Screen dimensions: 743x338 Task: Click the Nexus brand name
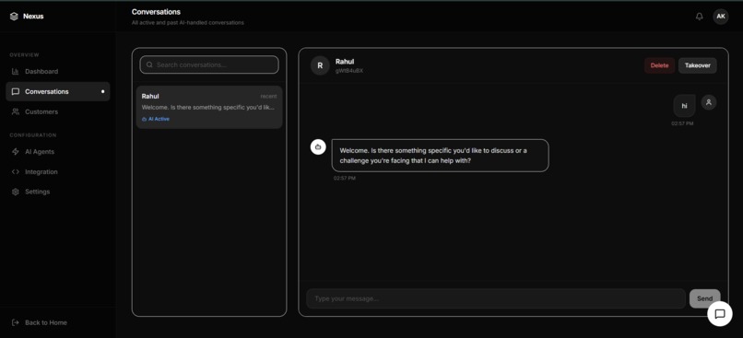coord(33,16)
